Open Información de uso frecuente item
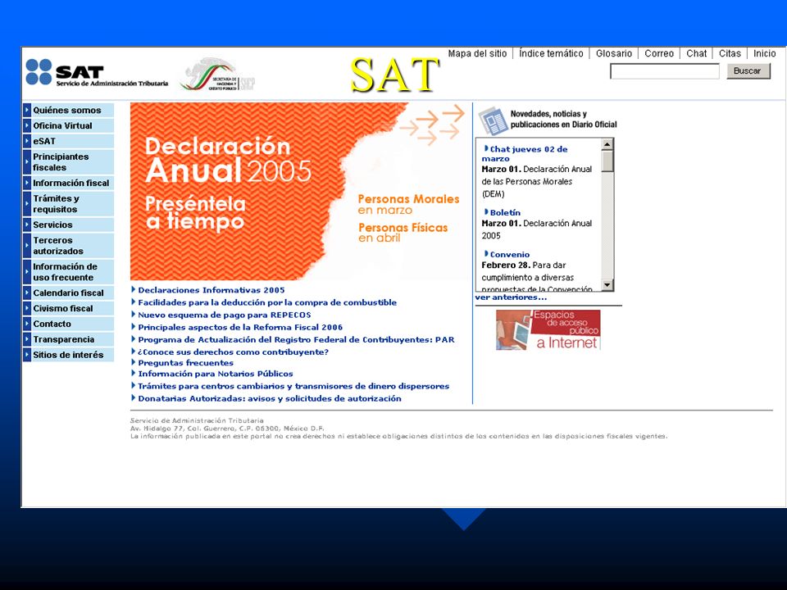Screen dimensions: 787x590 click(69, 272)
